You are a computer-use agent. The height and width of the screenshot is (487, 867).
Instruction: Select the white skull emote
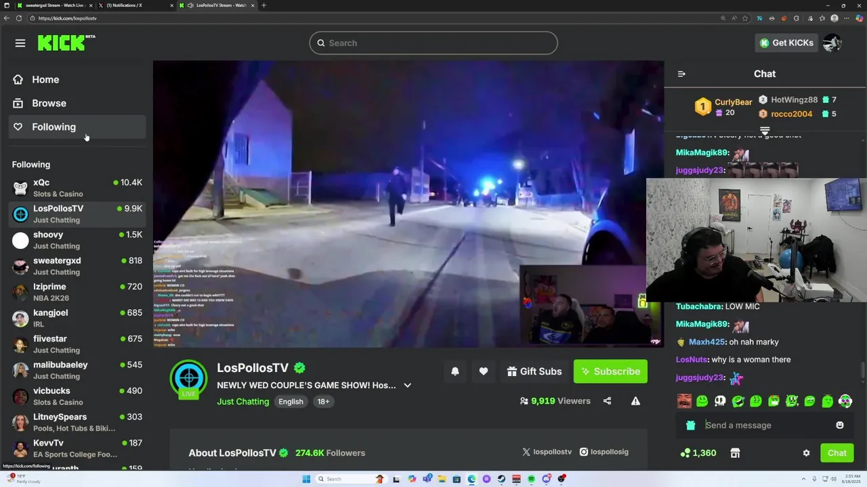click(x=720, y=401)
